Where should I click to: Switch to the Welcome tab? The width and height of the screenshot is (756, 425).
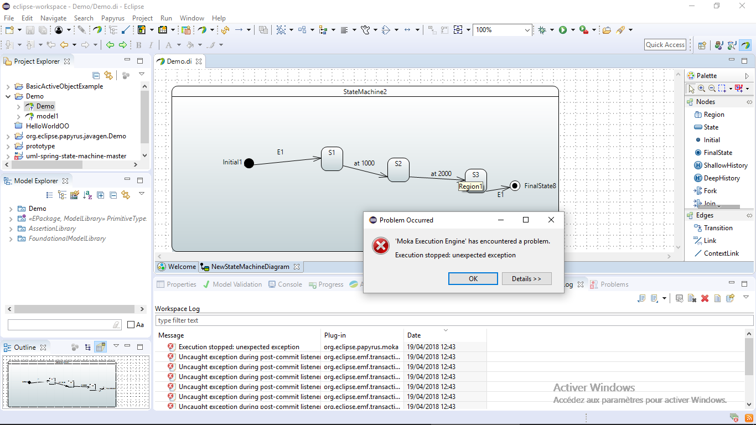point(177,267)
